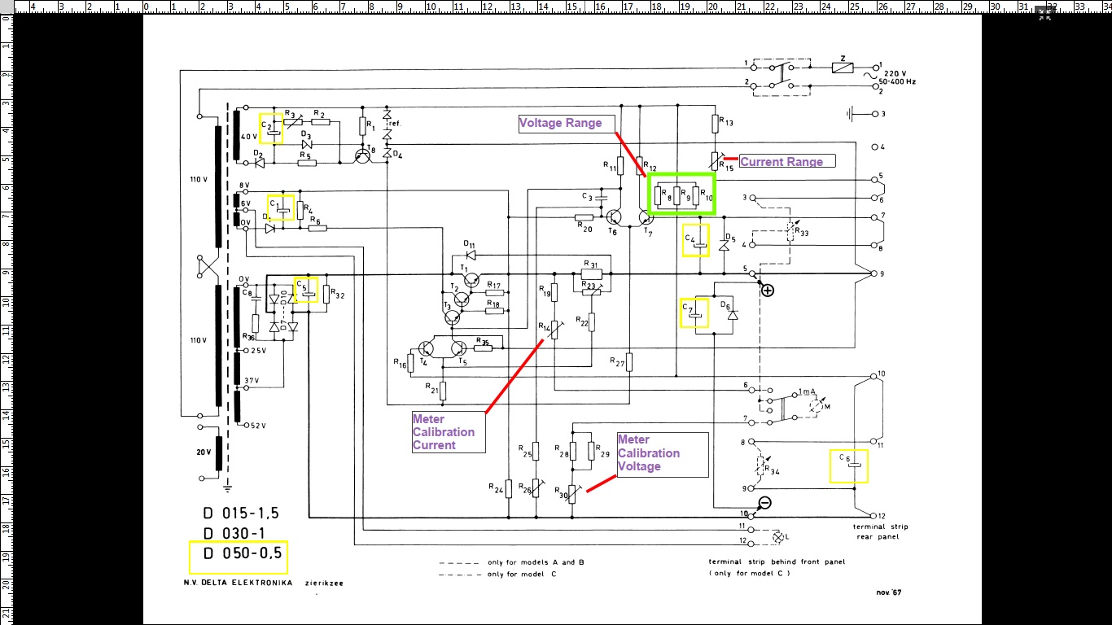Click the R13 resistor label

click(726, 123)
